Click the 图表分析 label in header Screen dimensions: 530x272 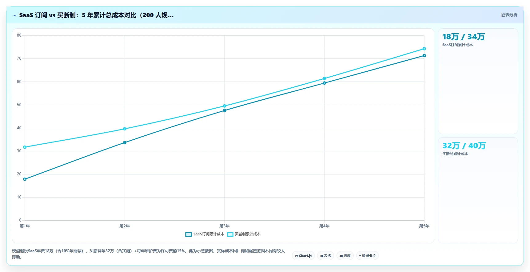(509, 15)
